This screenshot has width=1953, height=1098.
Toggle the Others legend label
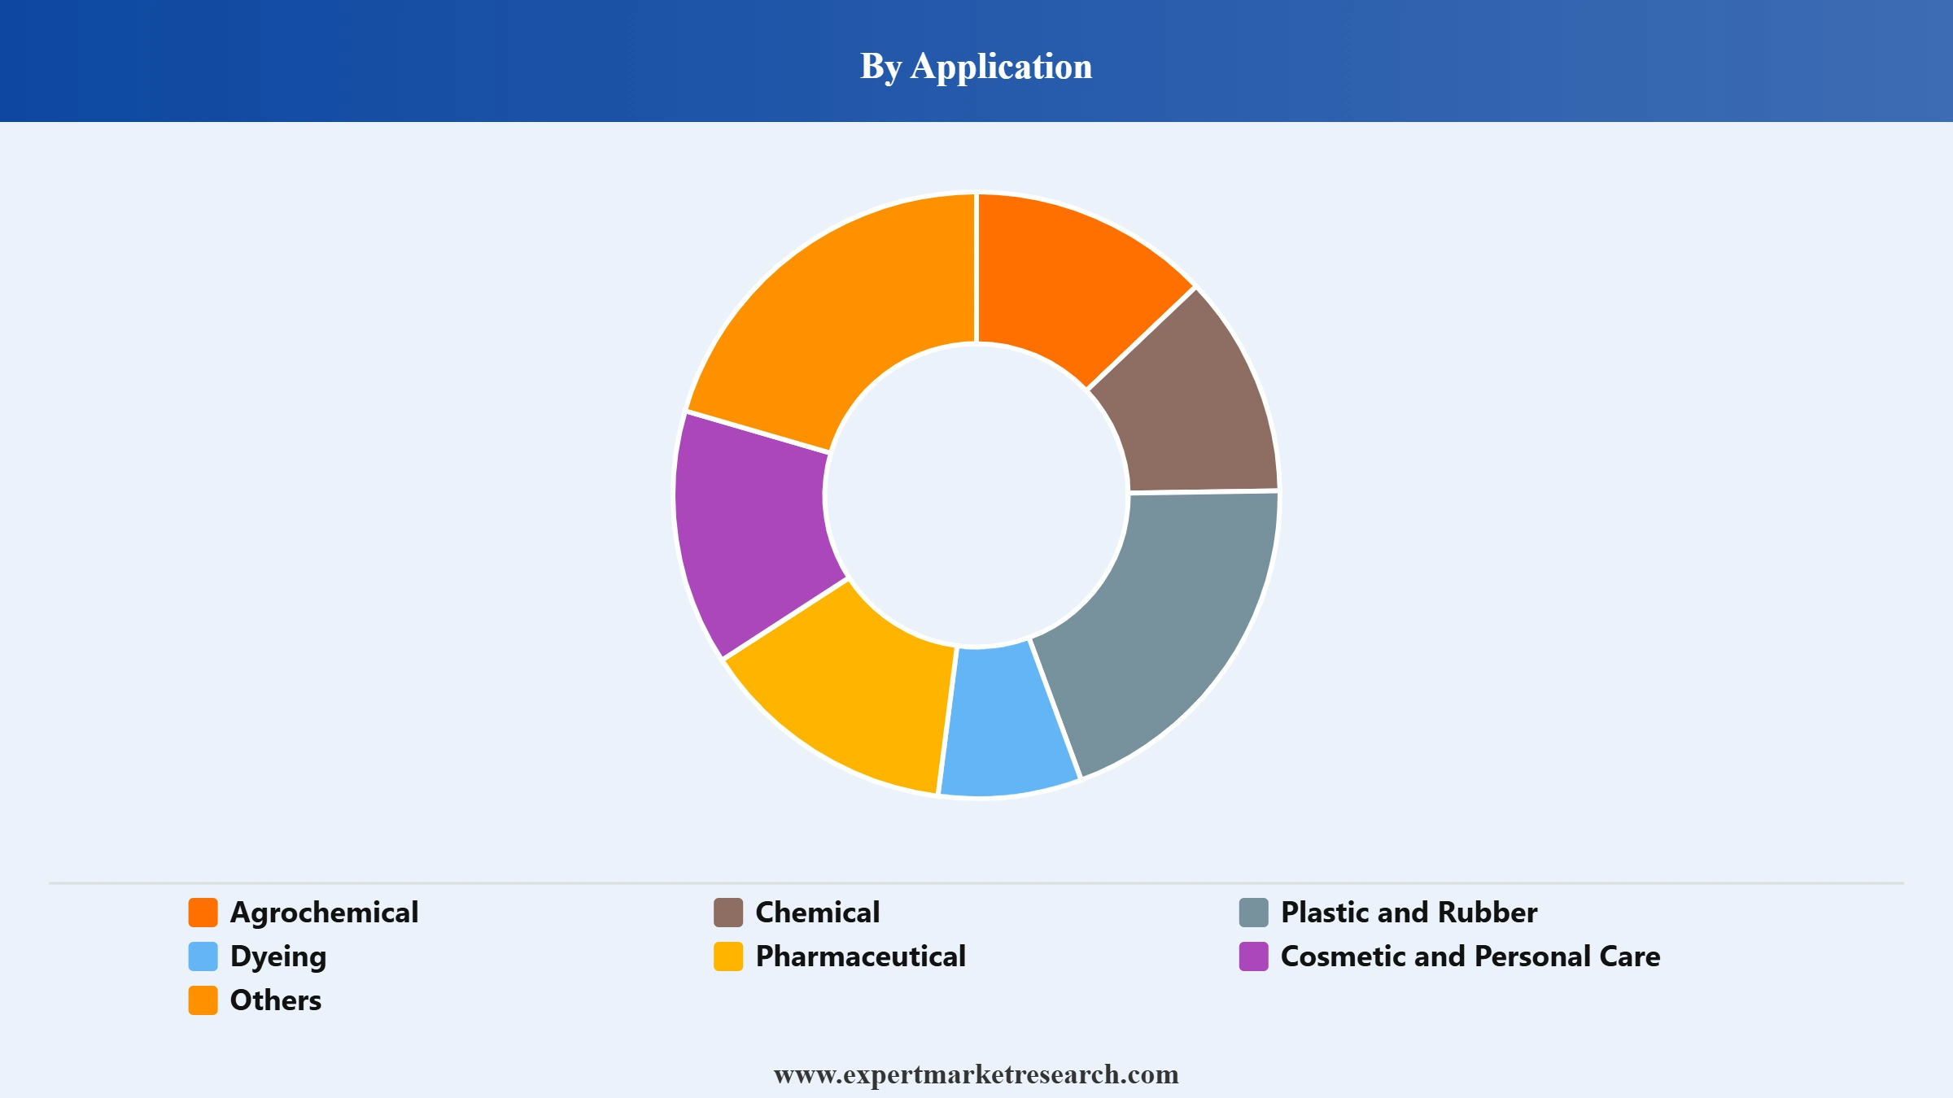tap(276, 1000)
